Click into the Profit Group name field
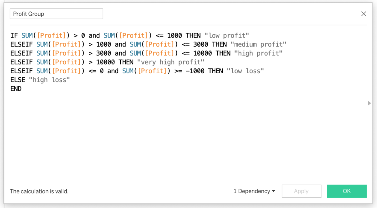Image resolution: width=377 pixels, height=208 pixels. coord(56,14)
